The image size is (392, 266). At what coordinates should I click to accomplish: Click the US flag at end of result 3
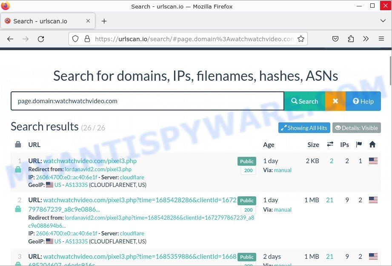point(373,256)
